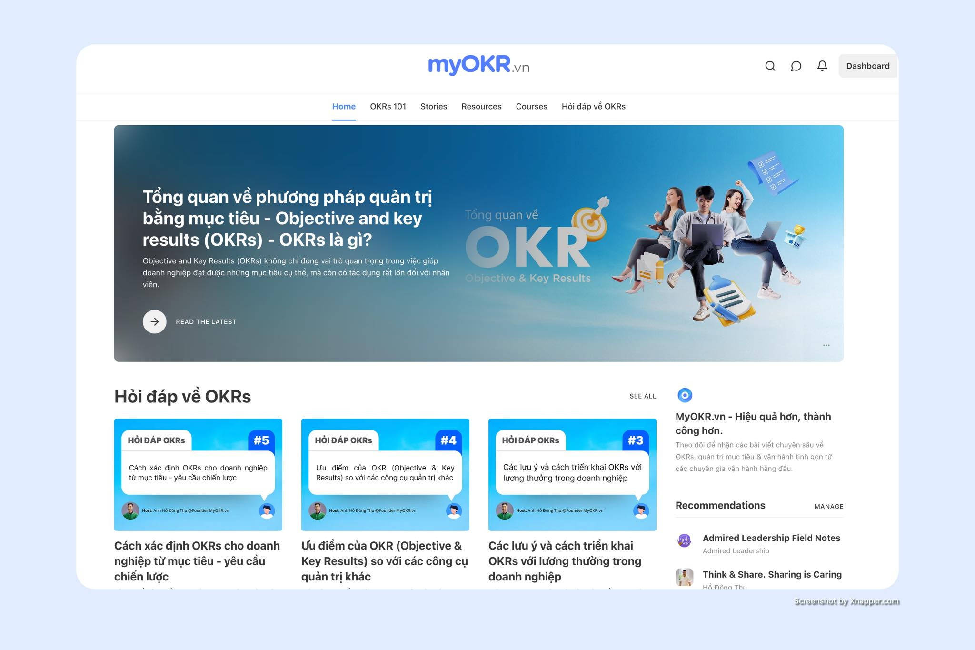Open article Ưu điểm của OKR title

click(x=385, y=561)
